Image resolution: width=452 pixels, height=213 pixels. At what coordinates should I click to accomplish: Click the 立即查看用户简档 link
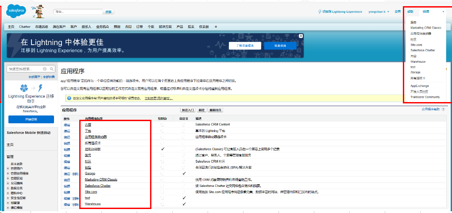(x=158, y=99)
